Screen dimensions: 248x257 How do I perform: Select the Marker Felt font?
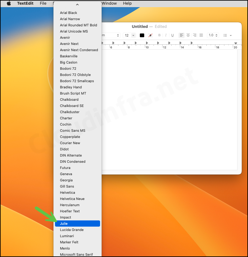77,242
